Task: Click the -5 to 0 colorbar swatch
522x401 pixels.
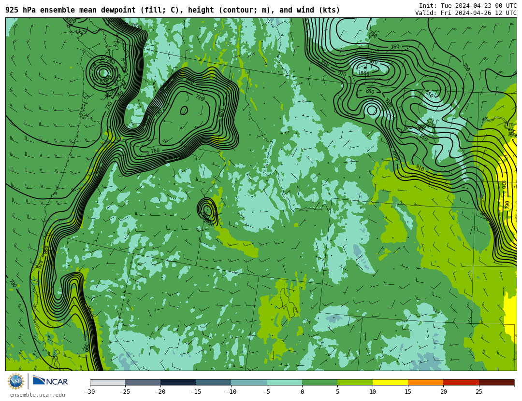Action: click(284, 382)
